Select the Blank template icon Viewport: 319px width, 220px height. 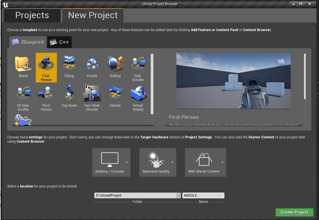(23, 64)
